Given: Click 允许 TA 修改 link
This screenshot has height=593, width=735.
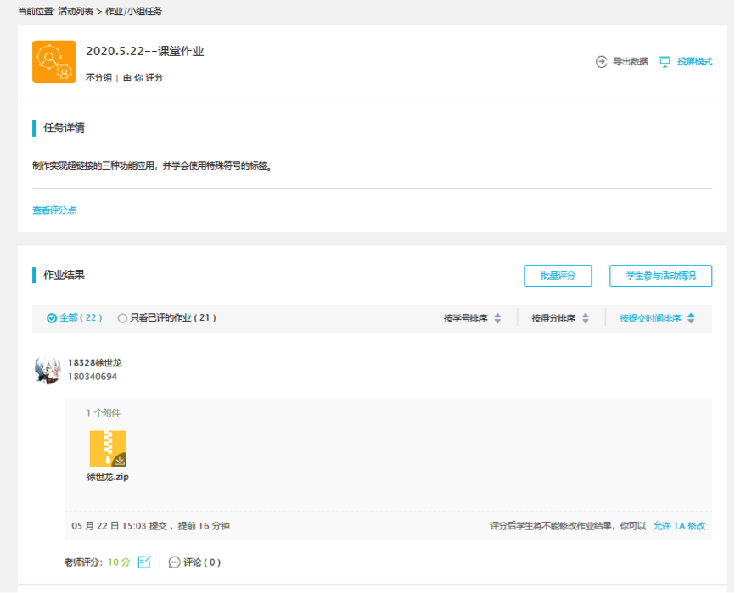Looking at the screenshot, I should click(679, 526).
